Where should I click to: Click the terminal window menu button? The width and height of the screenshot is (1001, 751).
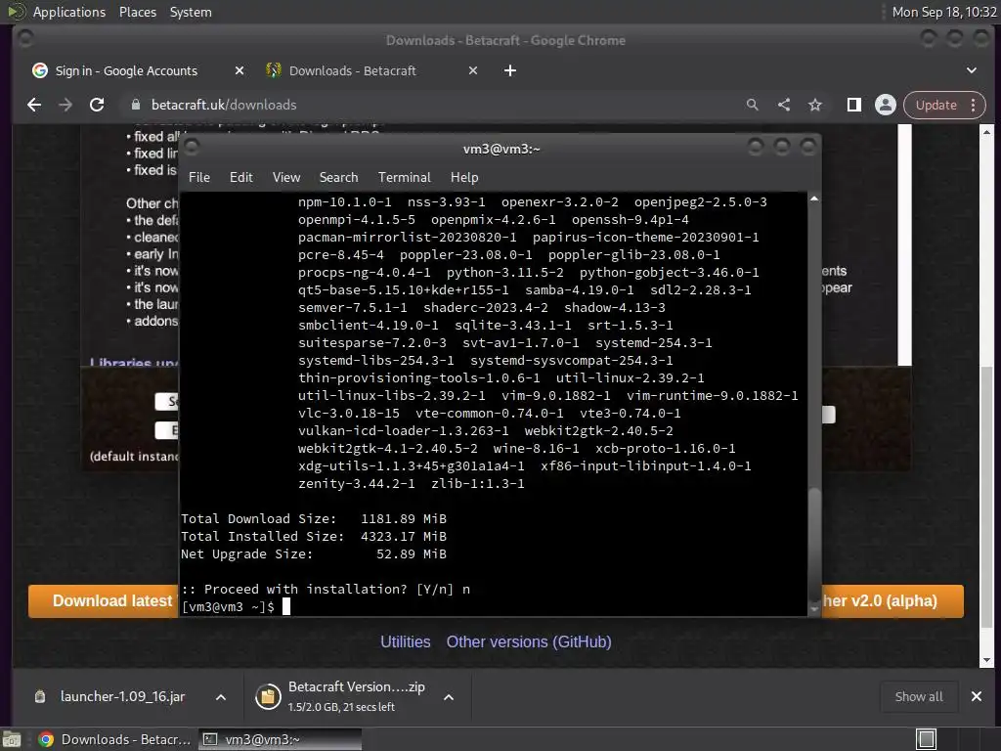coord(191,148)
